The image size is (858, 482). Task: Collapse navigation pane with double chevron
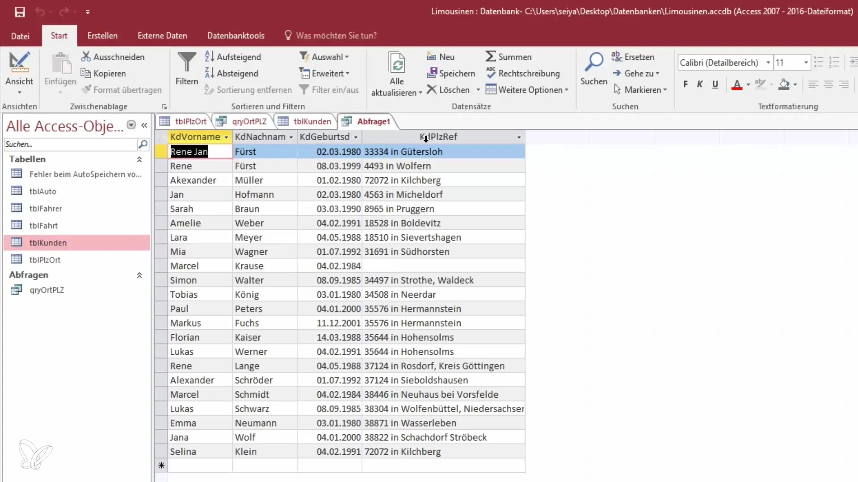pyautogui.click(x=144, y=125)
